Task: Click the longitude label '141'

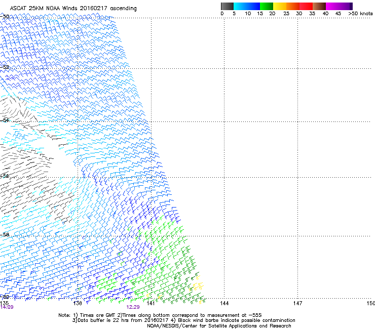Action: tap(151, 303)
